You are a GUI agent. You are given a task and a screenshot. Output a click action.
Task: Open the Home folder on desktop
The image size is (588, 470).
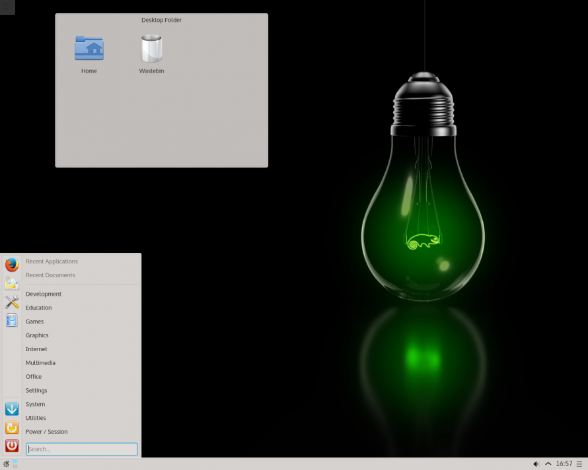click(x=89, y=53)
